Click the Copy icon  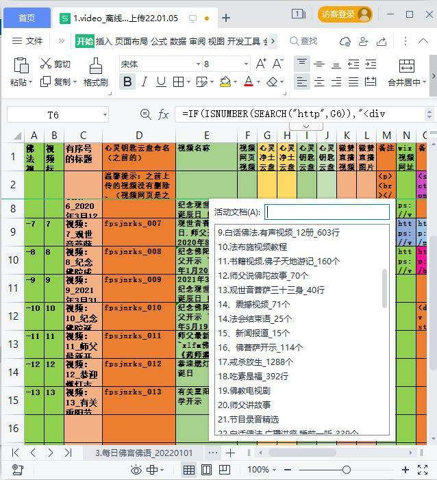(x=45, y=81)
